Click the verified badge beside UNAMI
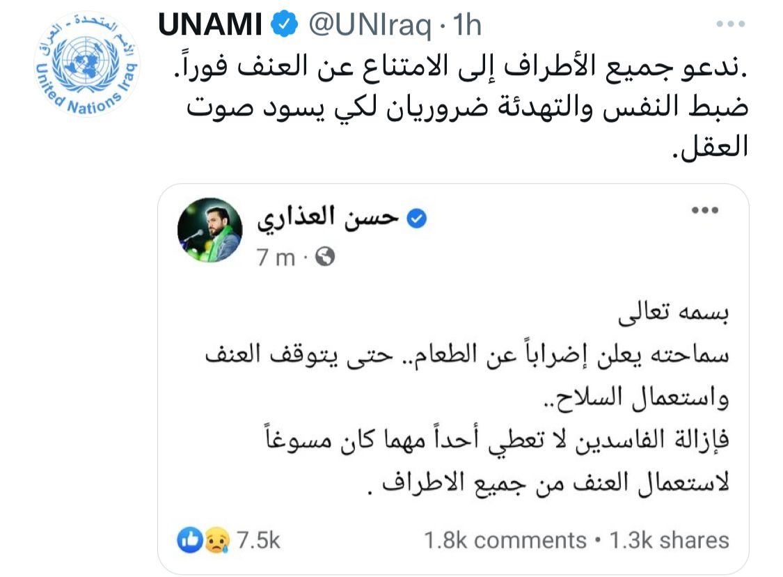The height and width of the screenshot is (577, 783). [x=282, y=26]
